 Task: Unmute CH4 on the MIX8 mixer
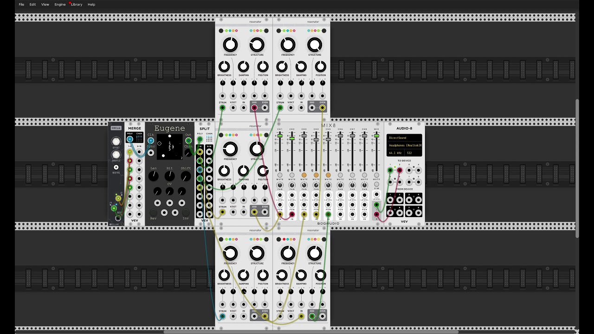[316, 175]
